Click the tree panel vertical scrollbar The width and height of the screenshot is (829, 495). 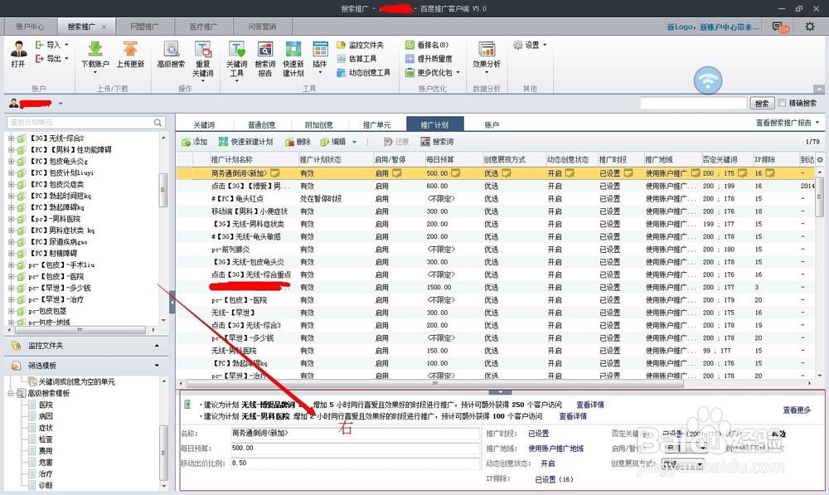[x=162, y=189]
